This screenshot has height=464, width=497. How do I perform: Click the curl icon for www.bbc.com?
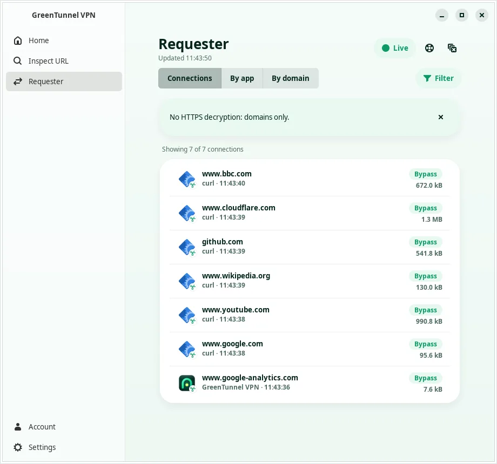[x=187, y=179]
